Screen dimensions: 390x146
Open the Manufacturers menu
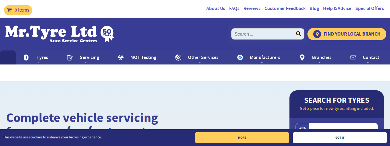click(265, 57)
